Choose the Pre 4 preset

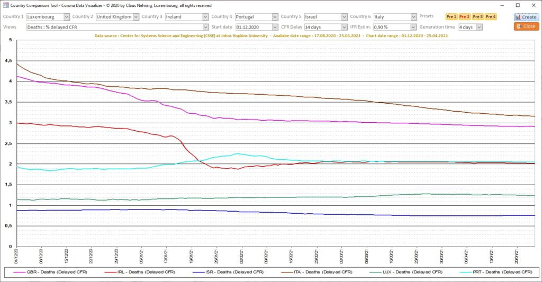coord(491,17)
